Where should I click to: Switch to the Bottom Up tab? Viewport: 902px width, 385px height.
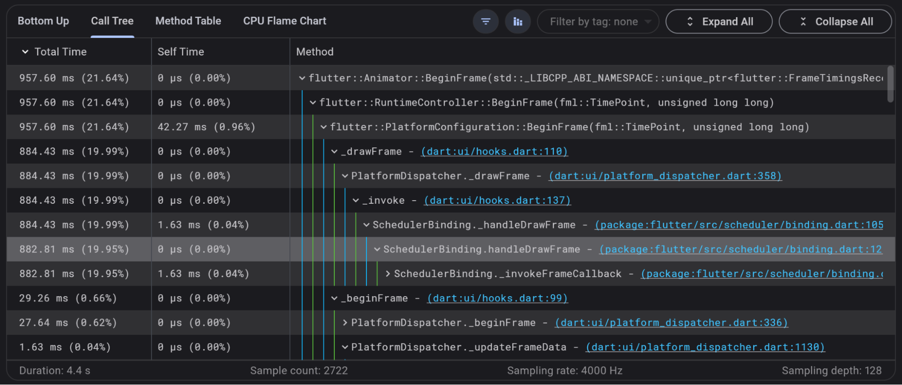pos(43,21)
